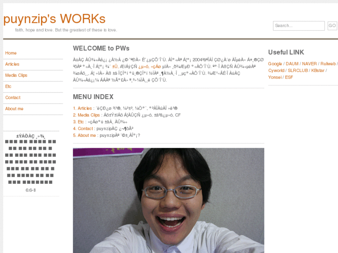This screenshot has height=253, width=338.
Task: Open the Yonsei link
Action: (275, 77)
